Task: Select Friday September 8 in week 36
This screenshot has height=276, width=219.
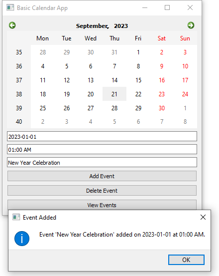Action: click(x=138, y=66)
